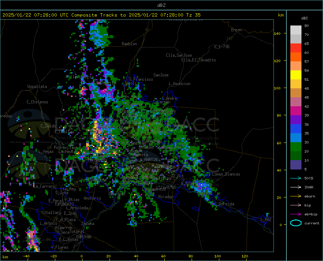
Task: Click the SanJose map label
Action: (161, 75)
